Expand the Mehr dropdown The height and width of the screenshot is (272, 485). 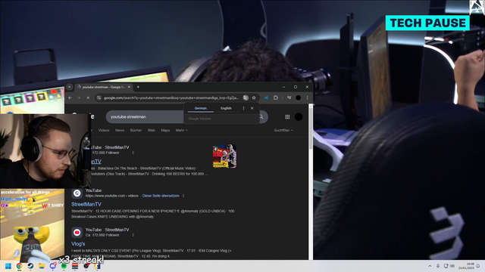182,131
